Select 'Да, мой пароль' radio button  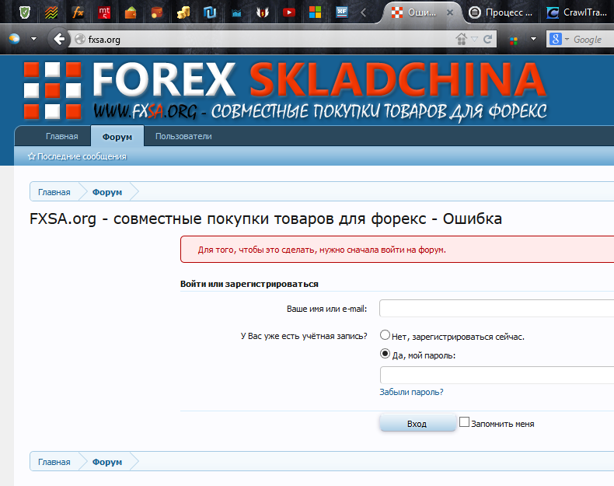point(385,354)
